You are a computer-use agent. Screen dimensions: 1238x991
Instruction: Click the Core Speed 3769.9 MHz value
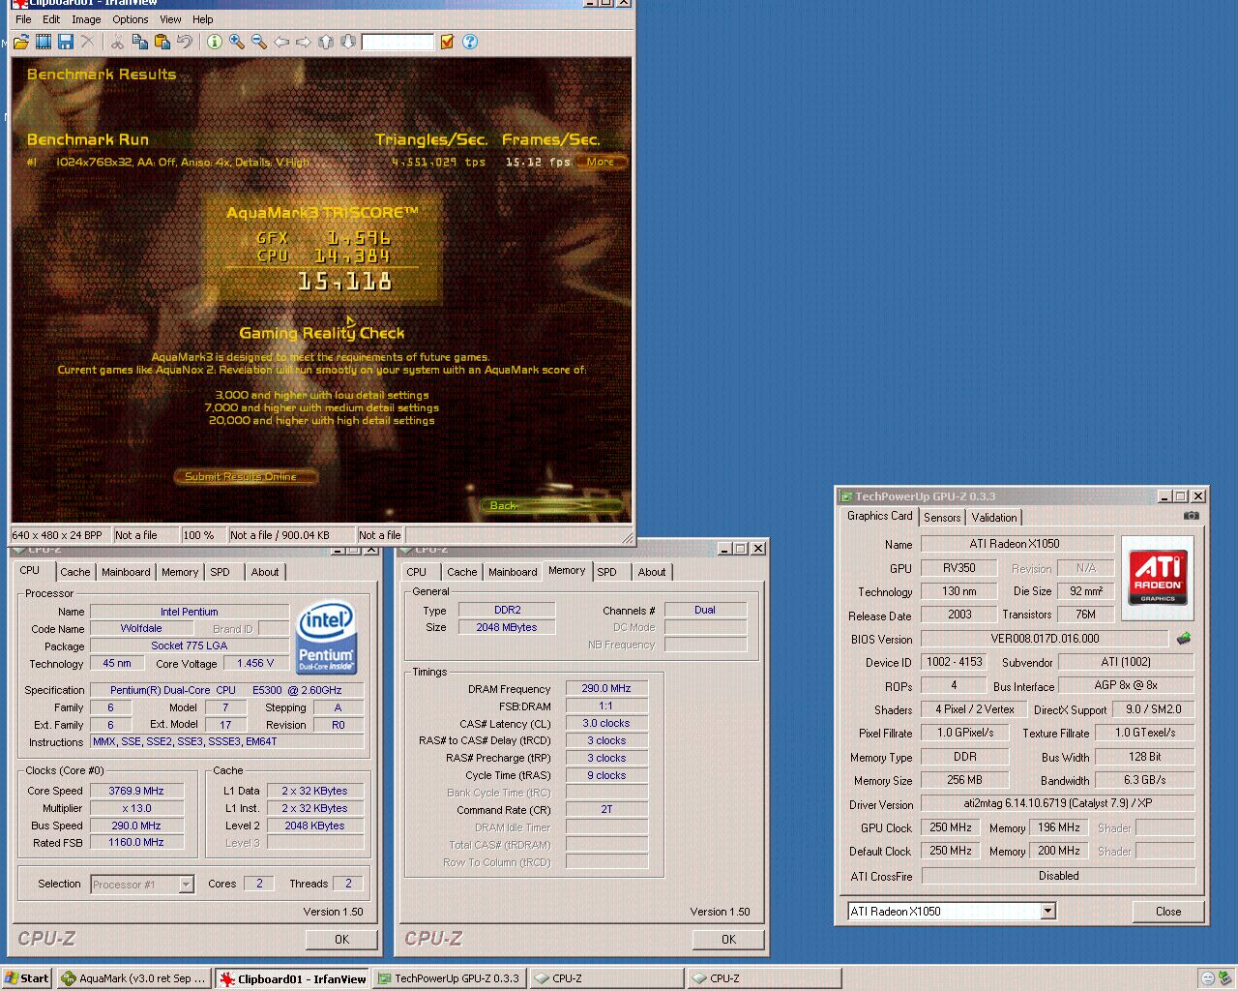(x=136, y=791)
